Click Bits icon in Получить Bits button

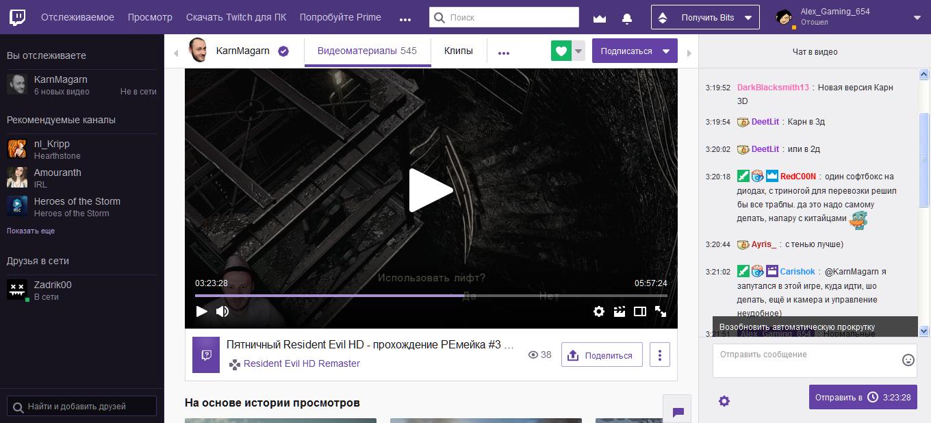pos(662,18)
